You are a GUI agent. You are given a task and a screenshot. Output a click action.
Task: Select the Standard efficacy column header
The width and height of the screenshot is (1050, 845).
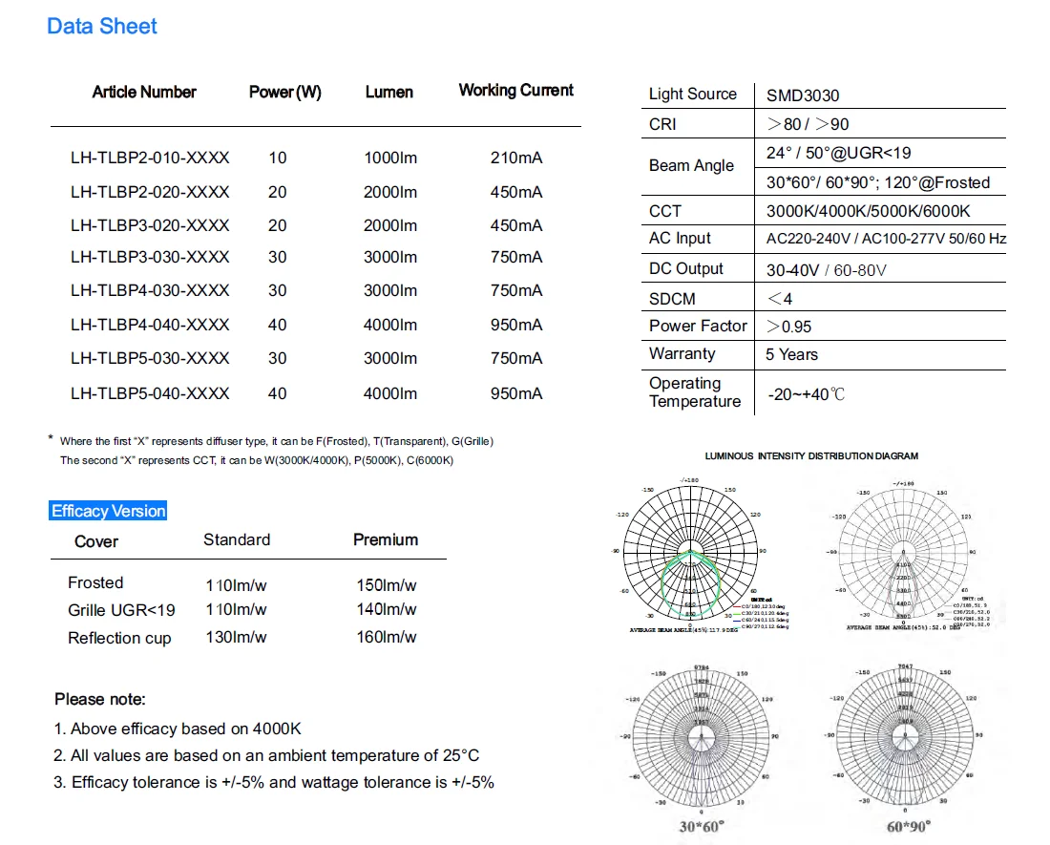(x=237, y=539)
